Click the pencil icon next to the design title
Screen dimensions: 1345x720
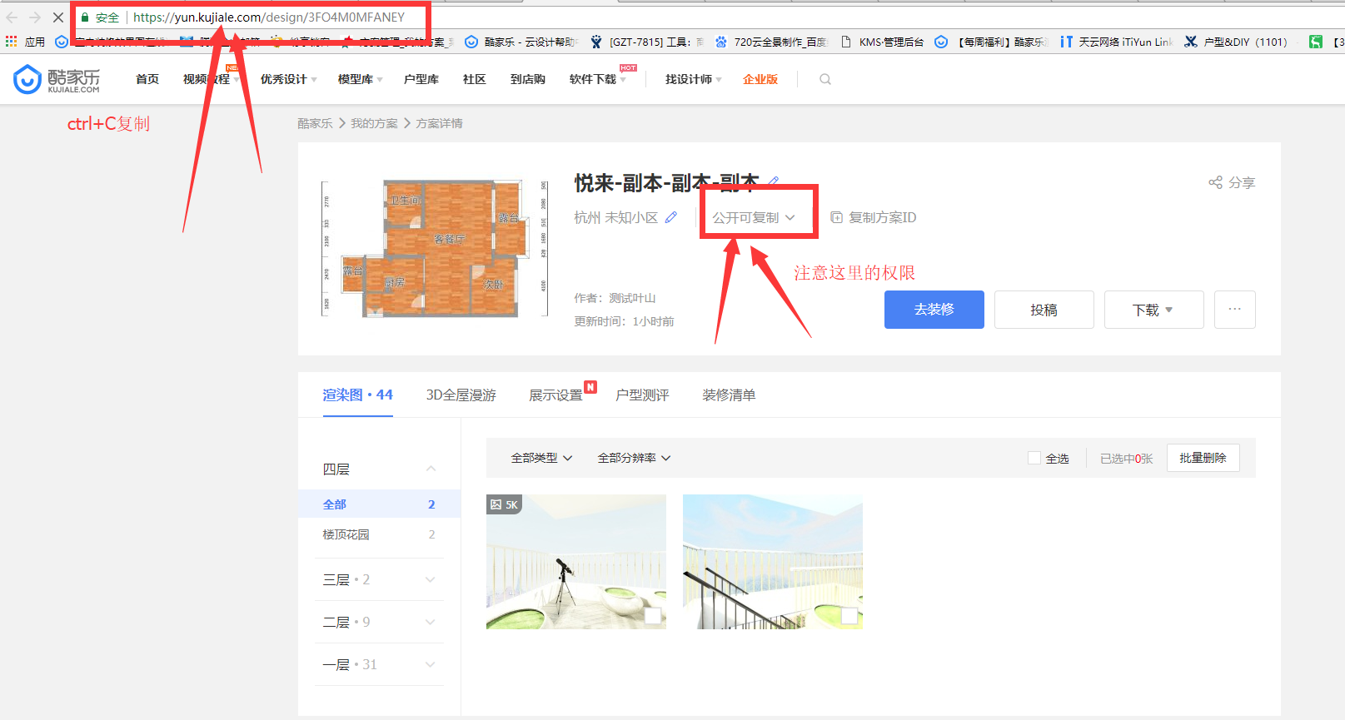[774, 181]
